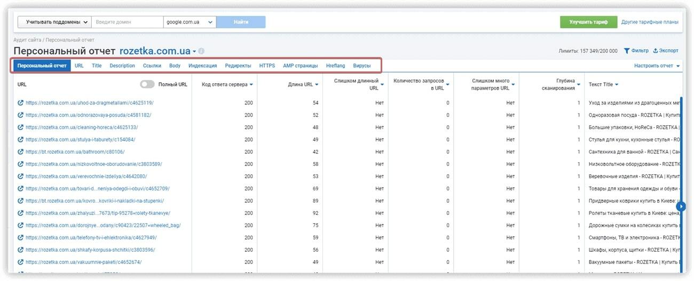Open external link icon for tovari-d...neniya-odegdi URL
This screenshot has width=694, height=281.
coord(21,188)
